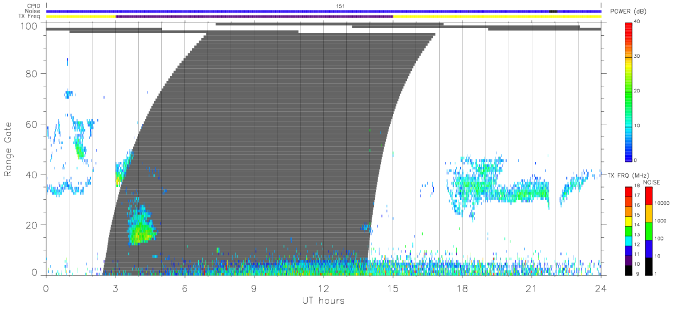Click the POWER (dB) colorbar title

click(628, 12)
